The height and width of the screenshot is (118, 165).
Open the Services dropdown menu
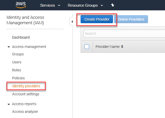[x=50, y=5]
